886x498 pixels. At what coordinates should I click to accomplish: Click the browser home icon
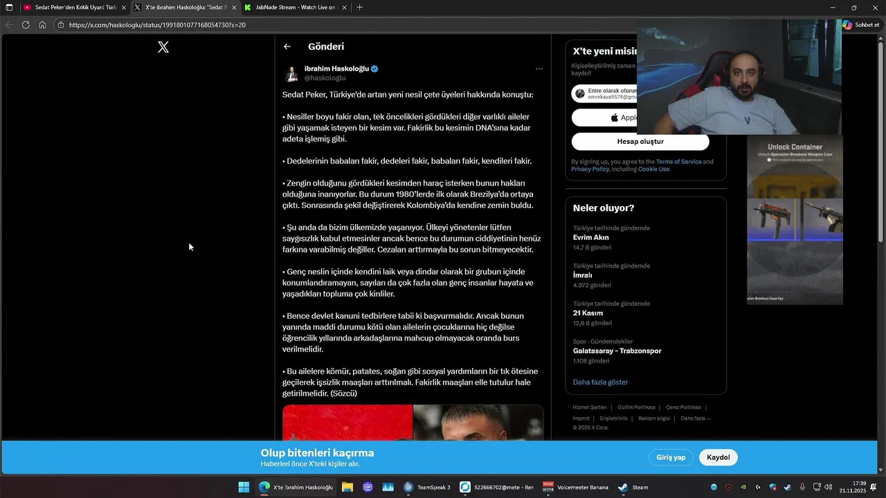tap(42, 25)
